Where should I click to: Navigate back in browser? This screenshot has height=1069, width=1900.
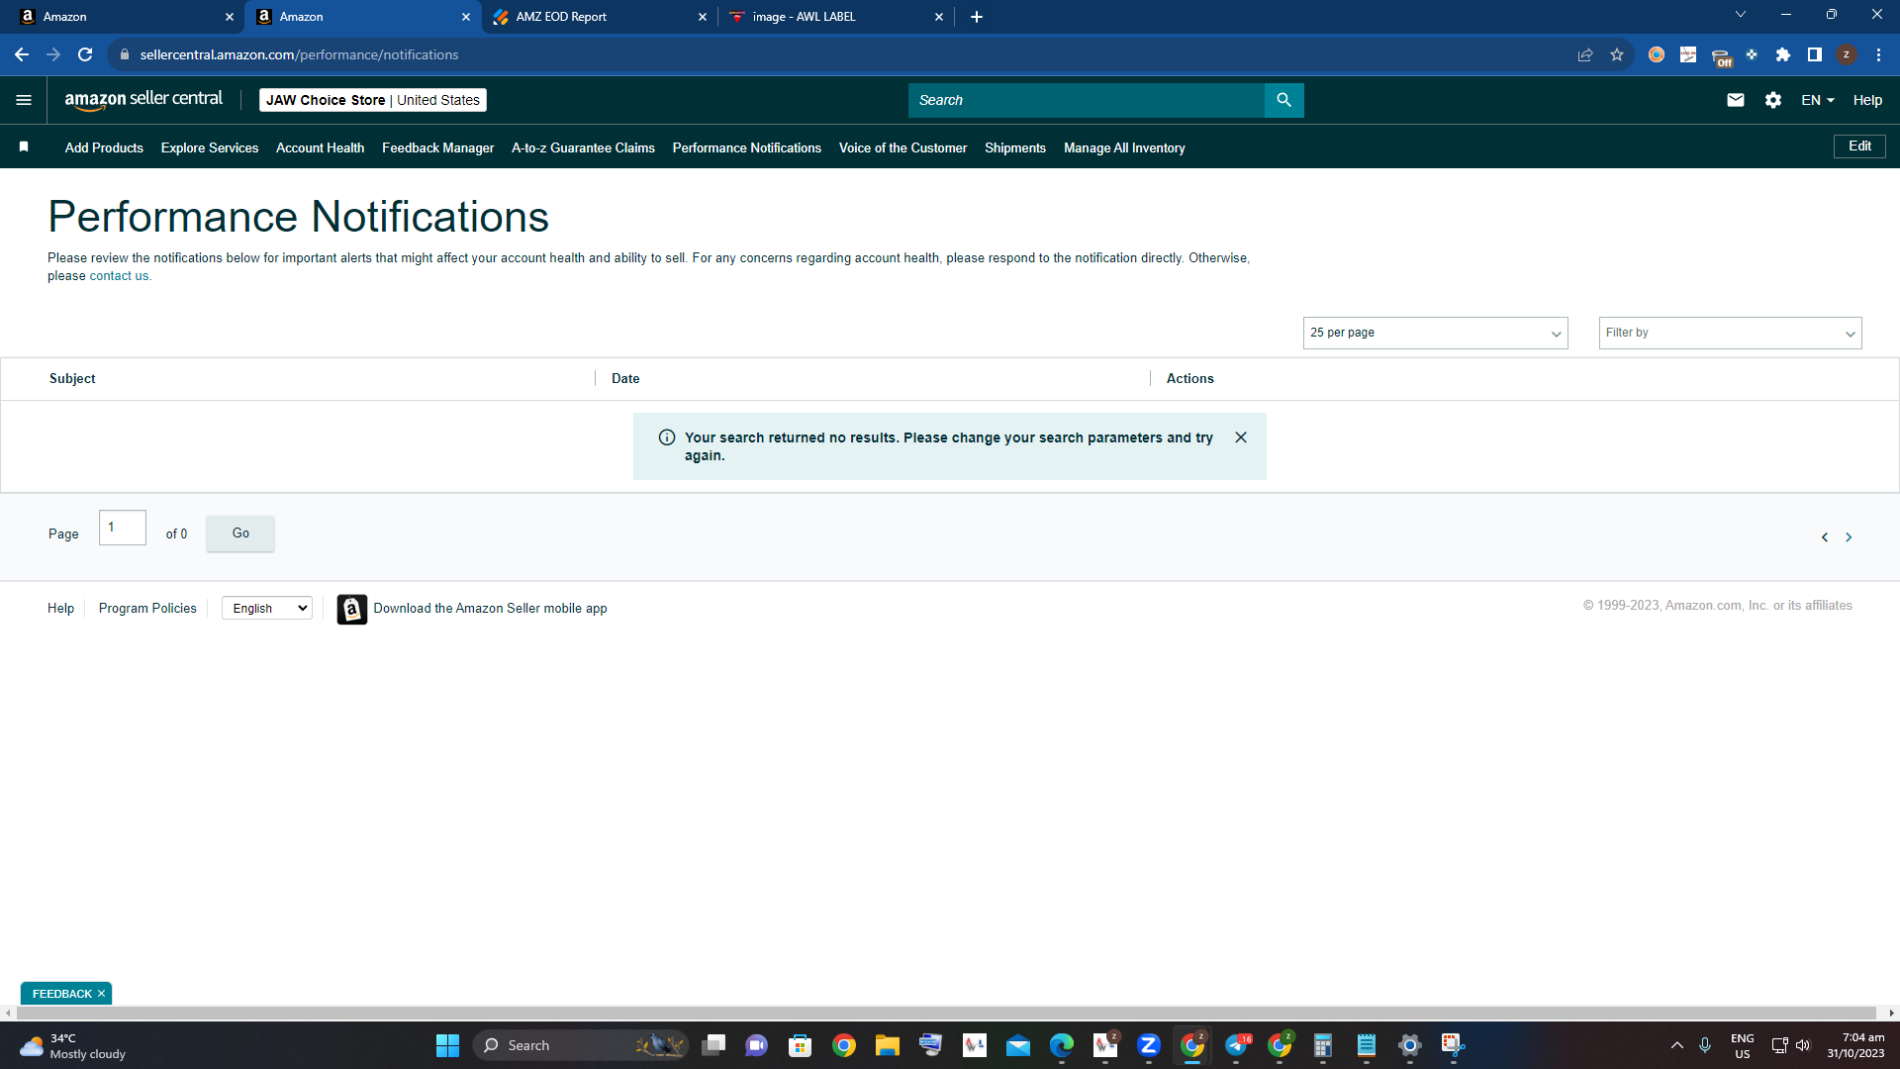click(x=22, y=54)
